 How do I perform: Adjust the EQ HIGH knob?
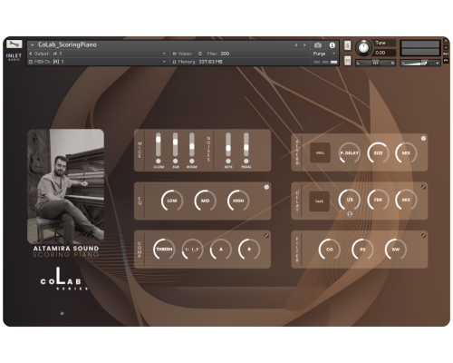click(238, 201)
